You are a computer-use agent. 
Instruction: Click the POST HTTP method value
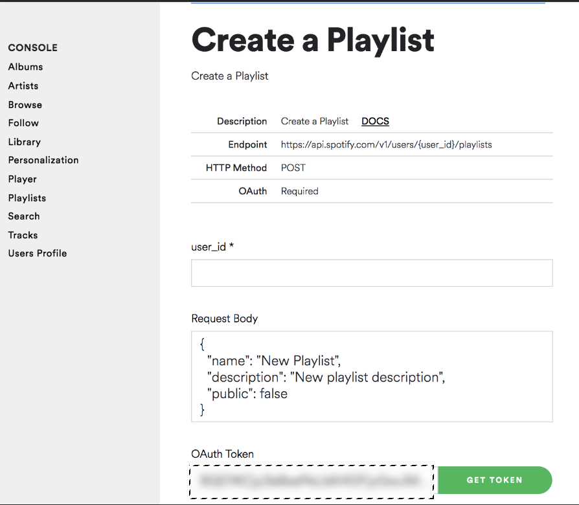click(293, 168)
